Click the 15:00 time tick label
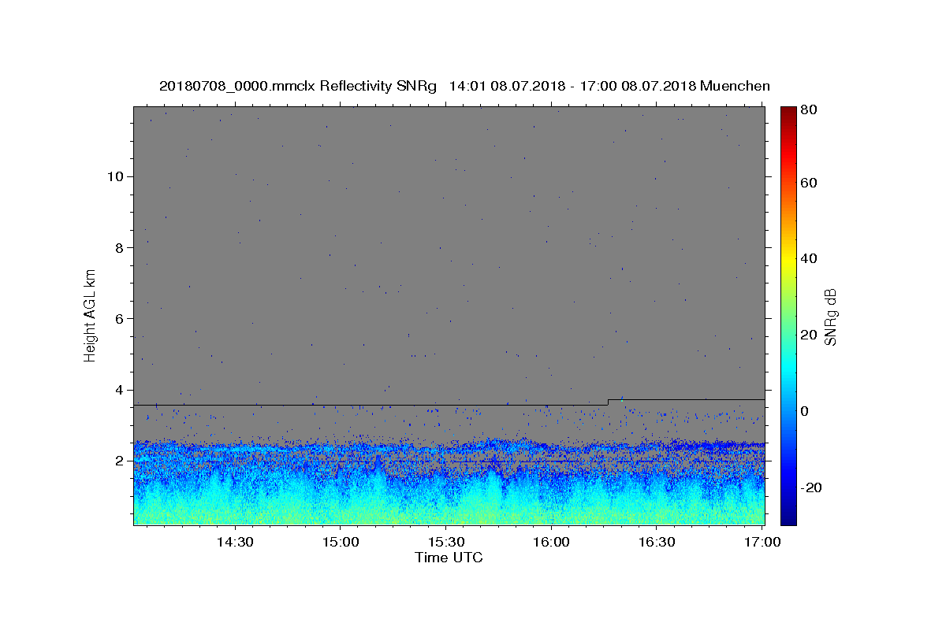The width and height of the screenshot is (946, 630). [341, 542]
